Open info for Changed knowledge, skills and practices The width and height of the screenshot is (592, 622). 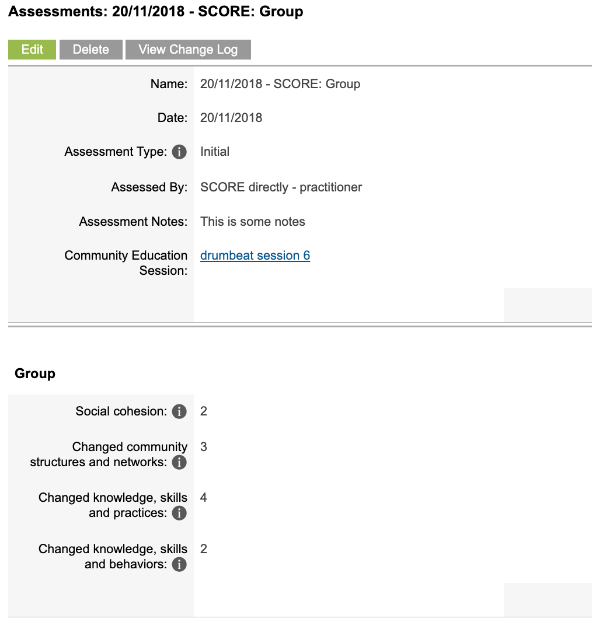tap(179, 513)
